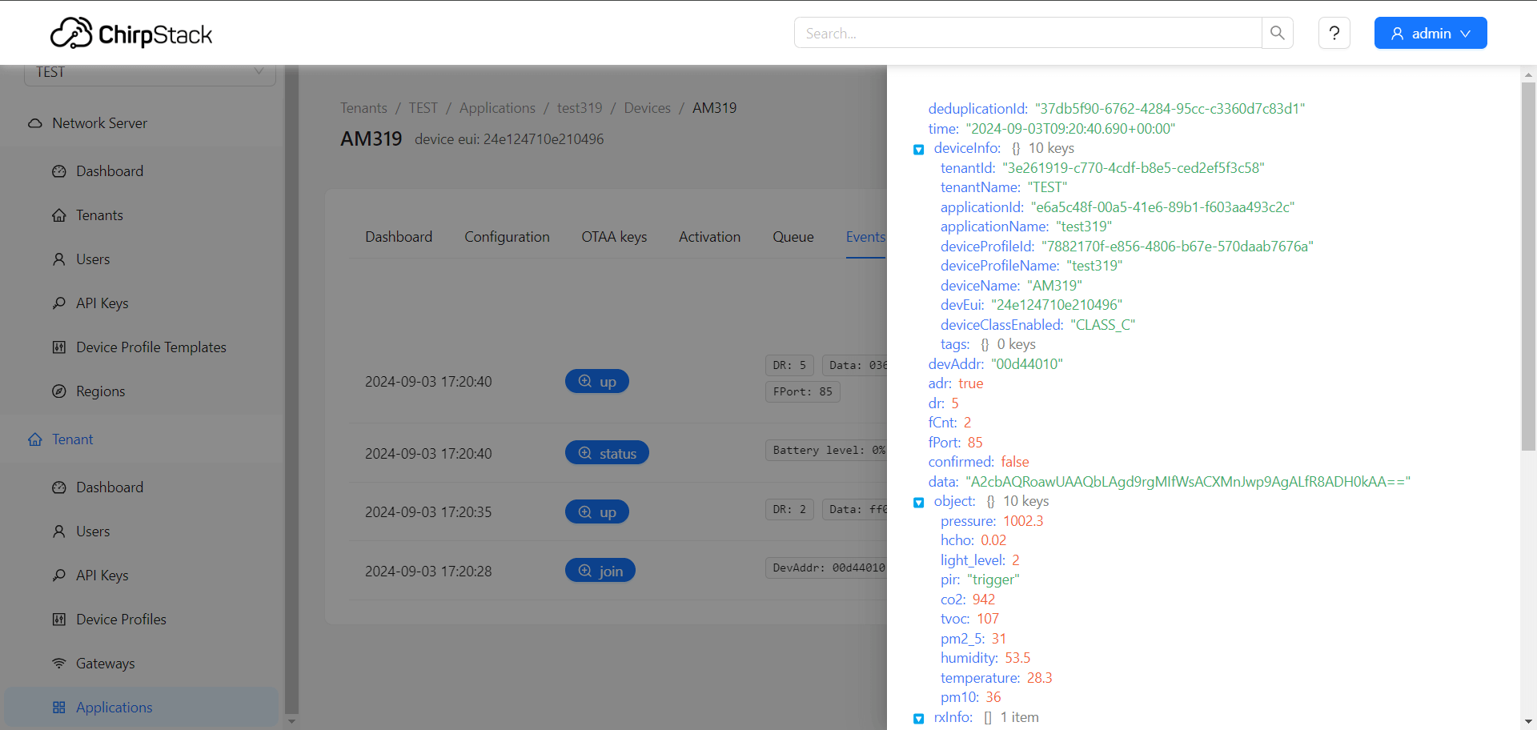Click the Tenants home icon
The height and width of the screenshot is (730, 1537).
(59, 215)
